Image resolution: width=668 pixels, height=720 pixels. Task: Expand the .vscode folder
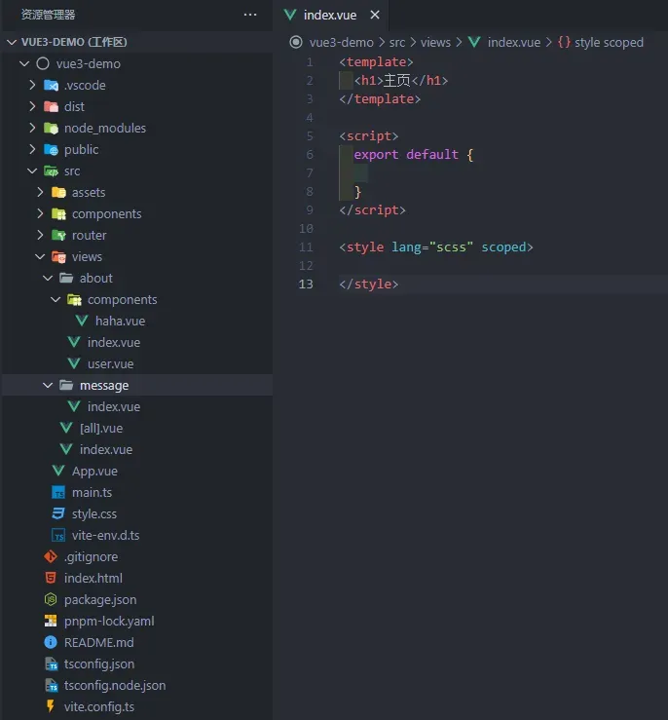(x=32, y=85)
